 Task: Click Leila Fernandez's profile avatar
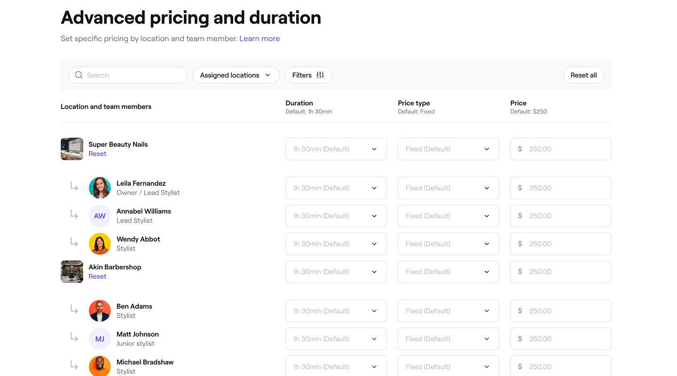coord(100,188)
